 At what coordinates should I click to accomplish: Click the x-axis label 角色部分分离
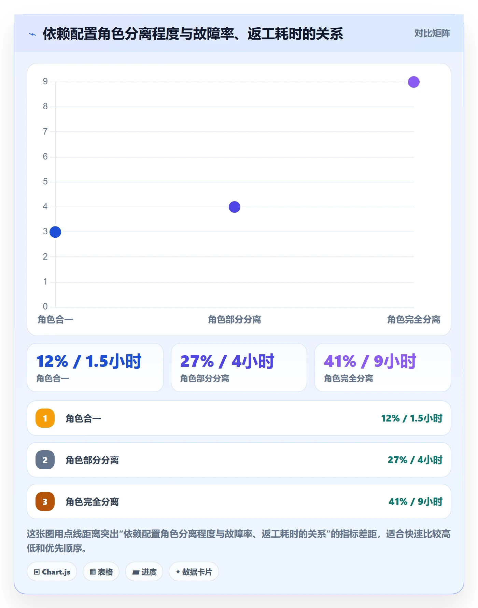tap(235, 320)
